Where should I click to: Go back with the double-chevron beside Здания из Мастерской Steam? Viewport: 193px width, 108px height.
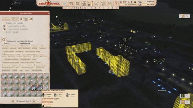coord(4,40)
